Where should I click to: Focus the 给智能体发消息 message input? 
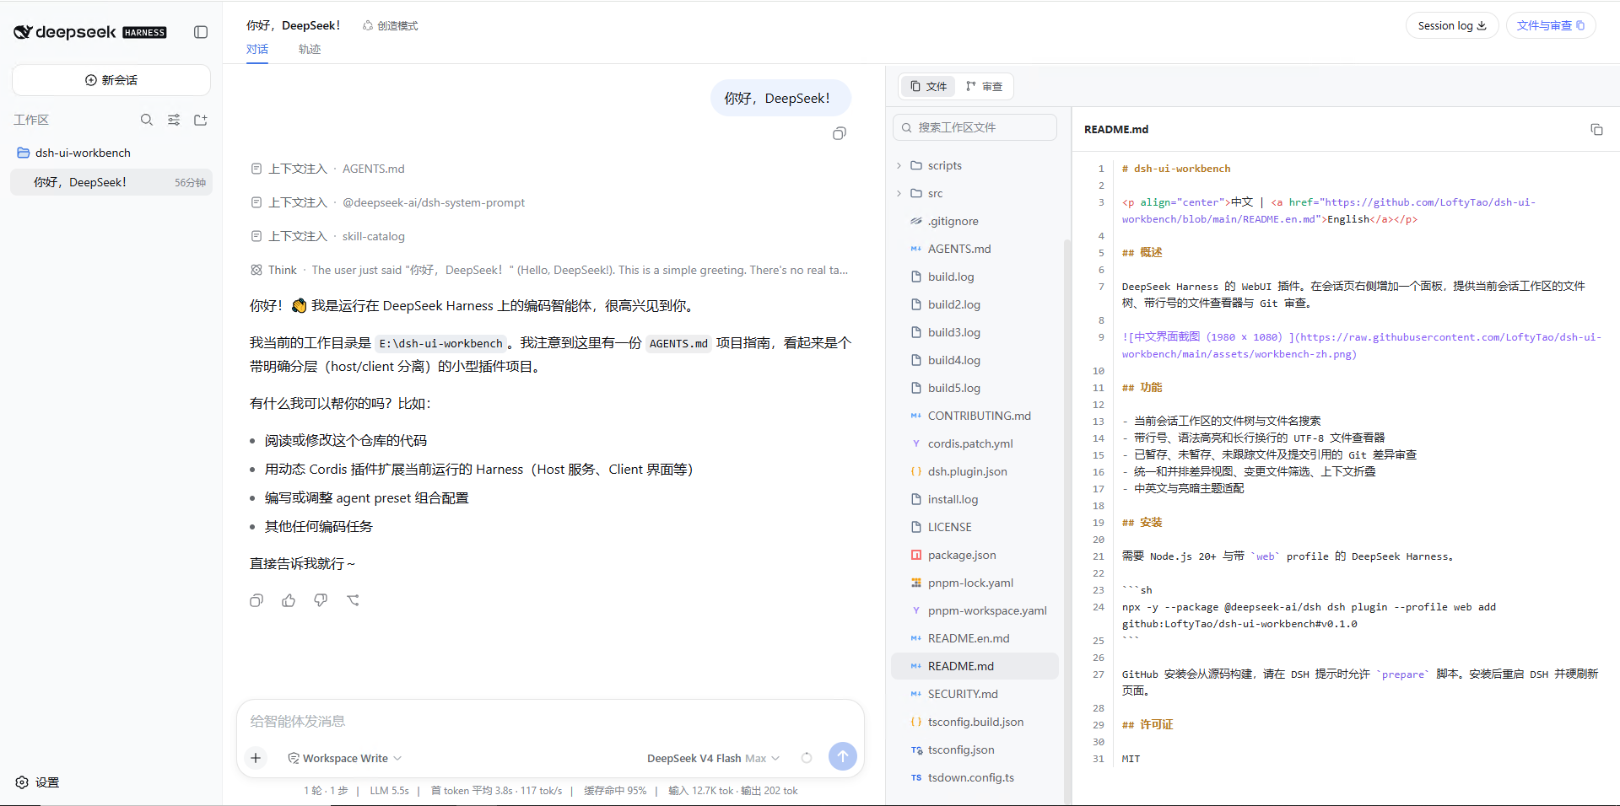(x=550, y=721)
